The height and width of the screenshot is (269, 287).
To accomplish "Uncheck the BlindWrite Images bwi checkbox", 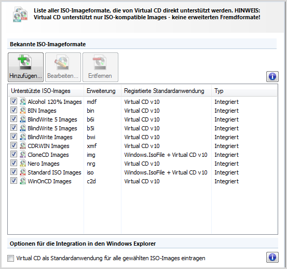I will tap(13, 137).
